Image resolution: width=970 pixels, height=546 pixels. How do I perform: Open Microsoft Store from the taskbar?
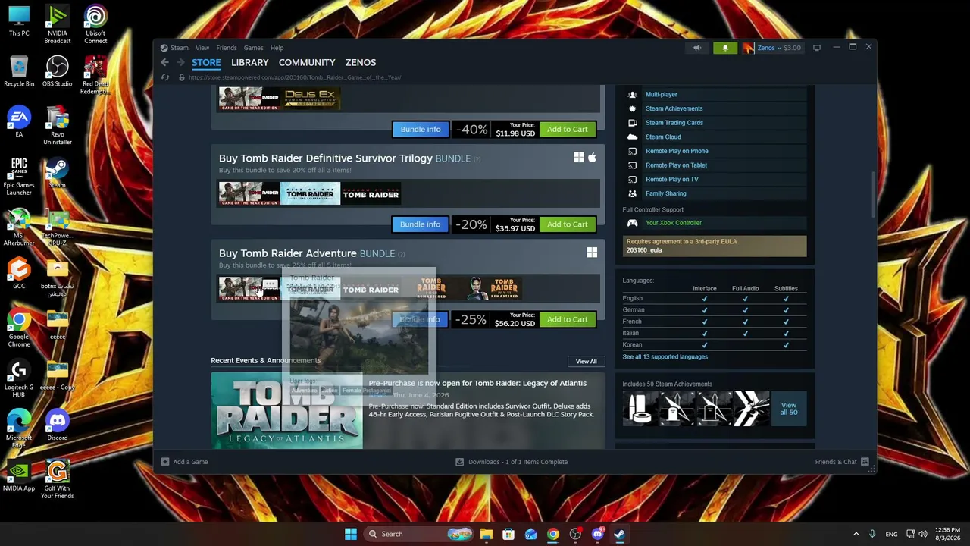point(508,534)
